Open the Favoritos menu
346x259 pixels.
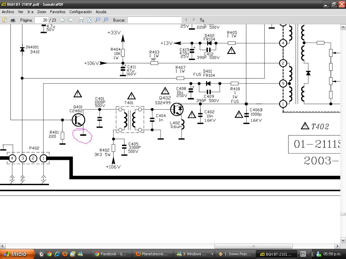point(57,12)
